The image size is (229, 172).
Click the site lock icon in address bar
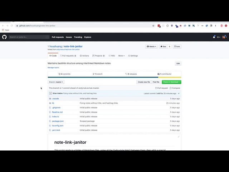(17, 26)
